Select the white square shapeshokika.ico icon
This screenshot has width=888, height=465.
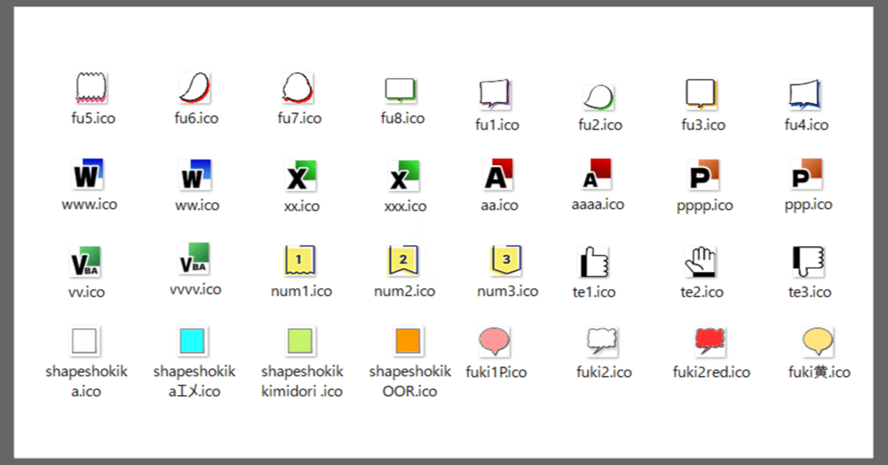[86, 342]
